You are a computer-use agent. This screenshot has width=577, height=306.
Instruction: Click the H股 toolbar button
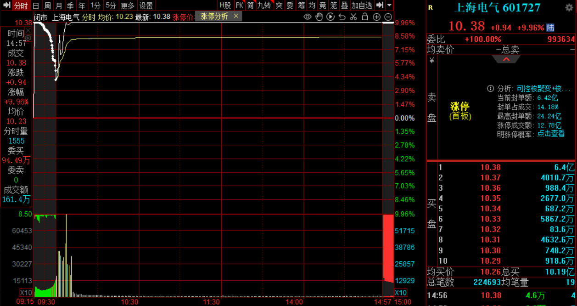(x=225, y=6)
